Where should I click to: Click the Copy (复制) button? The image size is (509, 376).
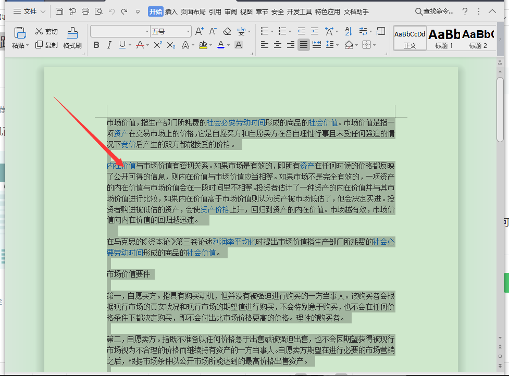point(46,45)
